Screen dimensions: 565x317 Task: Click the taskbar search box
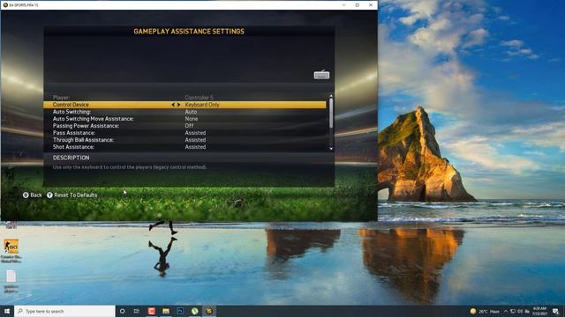click(64, 311)
